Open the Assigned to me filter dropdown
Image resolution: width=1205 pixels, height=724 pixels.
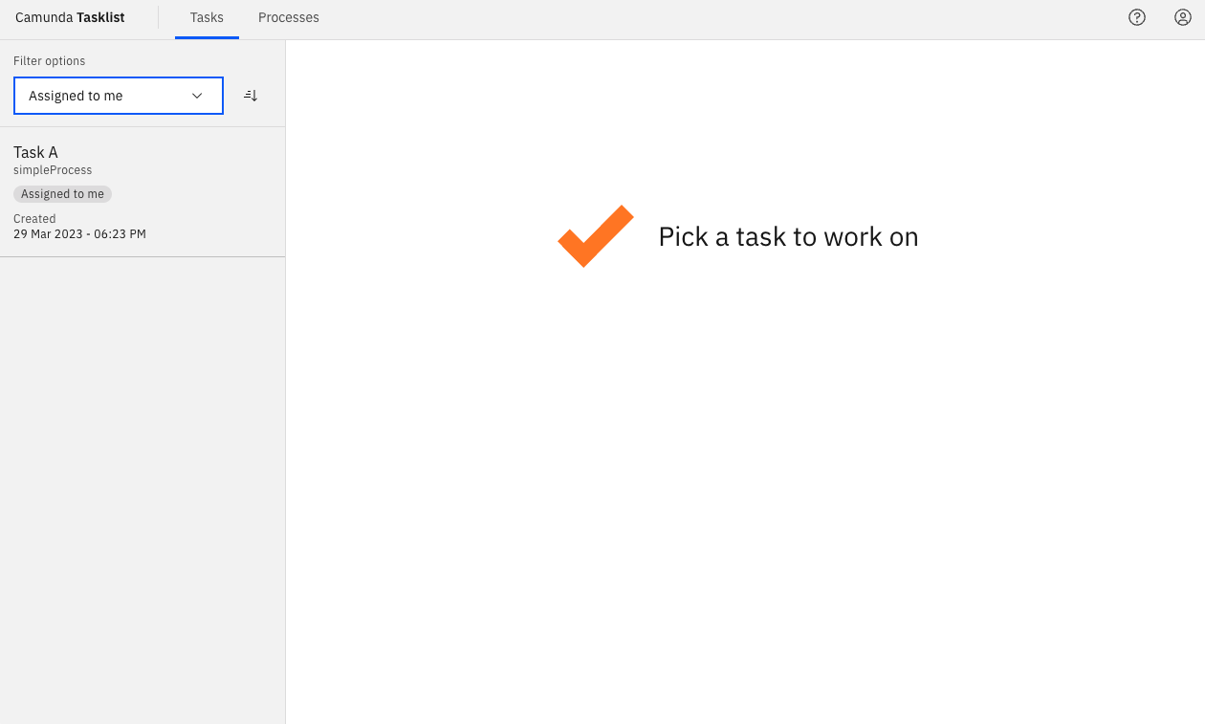click(x=118, y=95)
